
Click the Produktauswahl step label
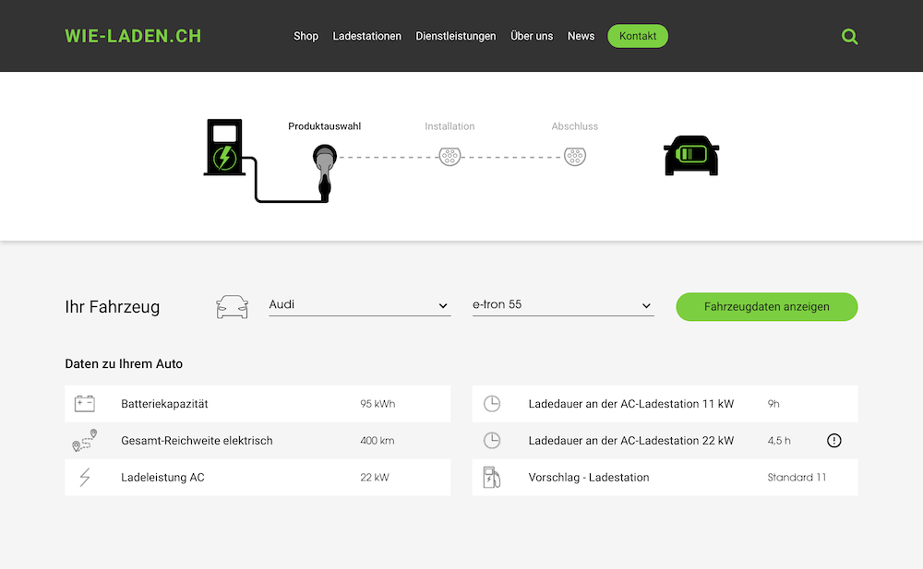point(324,126)
